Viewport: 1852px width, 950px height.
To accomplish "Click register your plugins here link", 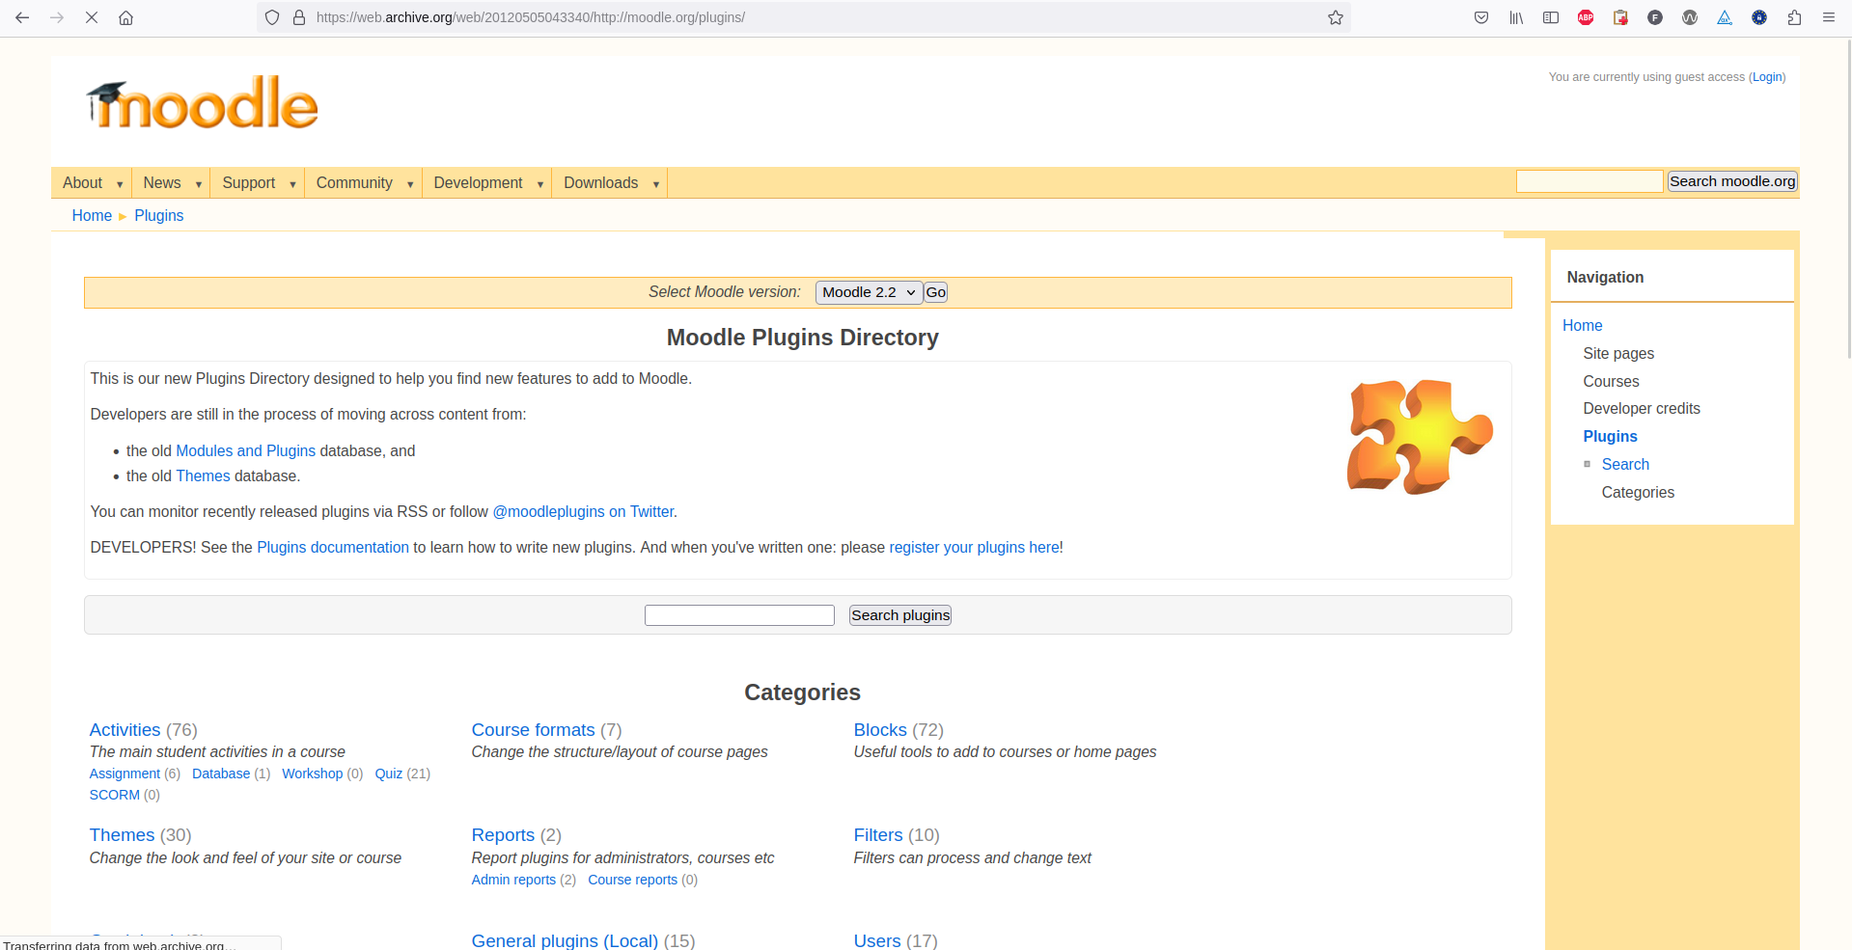I will 976,548.
